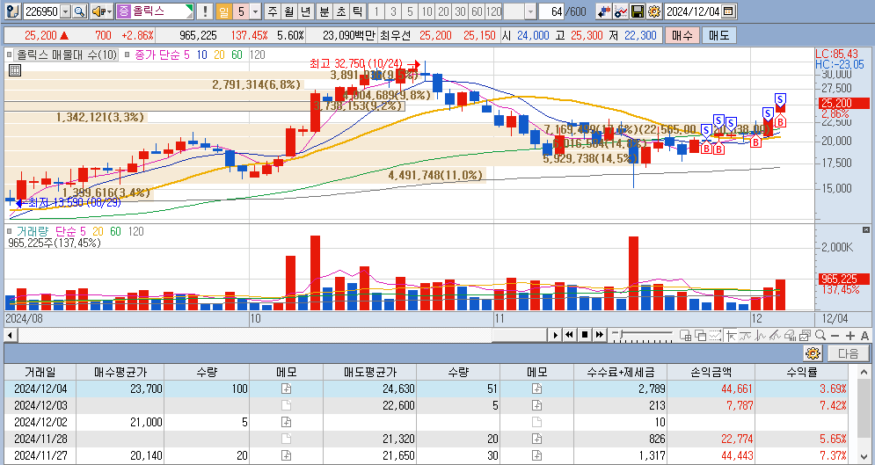Click the floppy disk save icon
Image resolution: width=875 pixels, height=465 pixels.
coord(638,11)
